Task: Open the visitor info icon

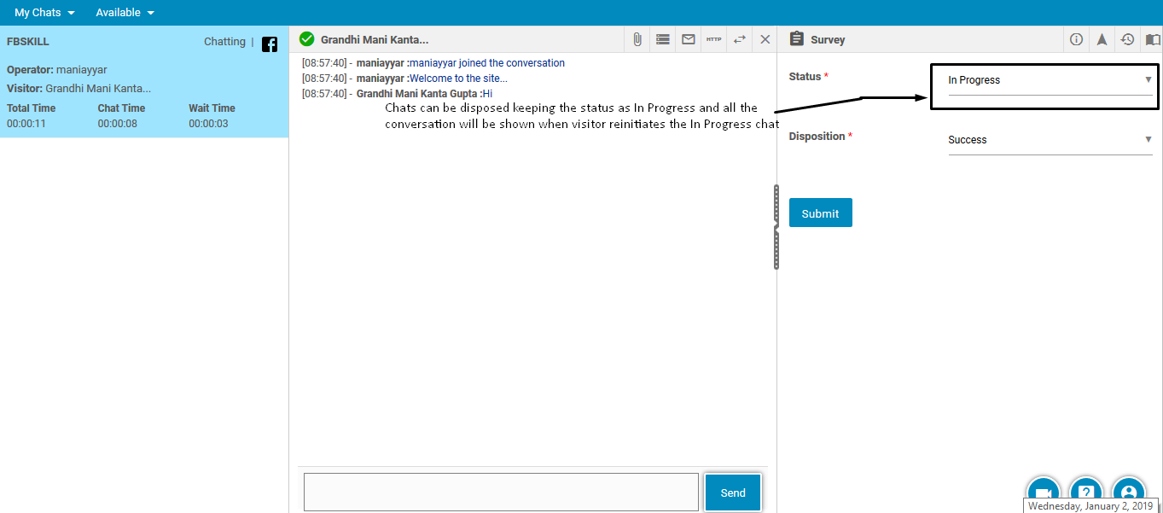Action: [1076, 39]
